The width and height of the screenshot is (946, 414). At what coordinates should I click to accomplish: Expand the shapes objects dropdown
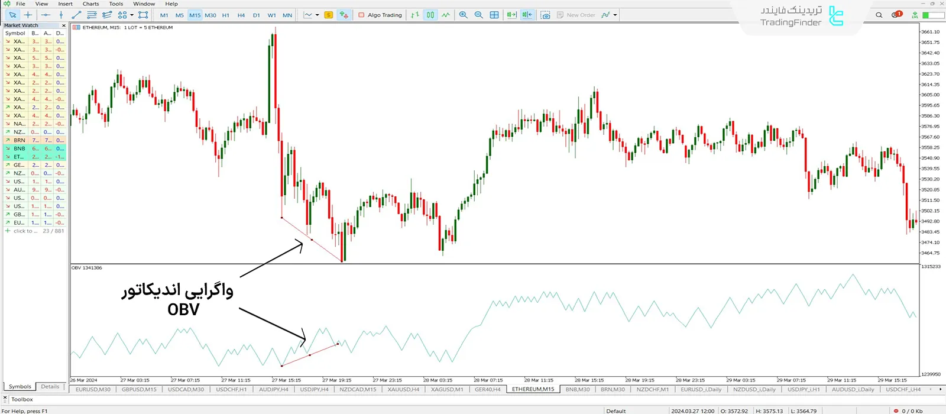point(132,15)
